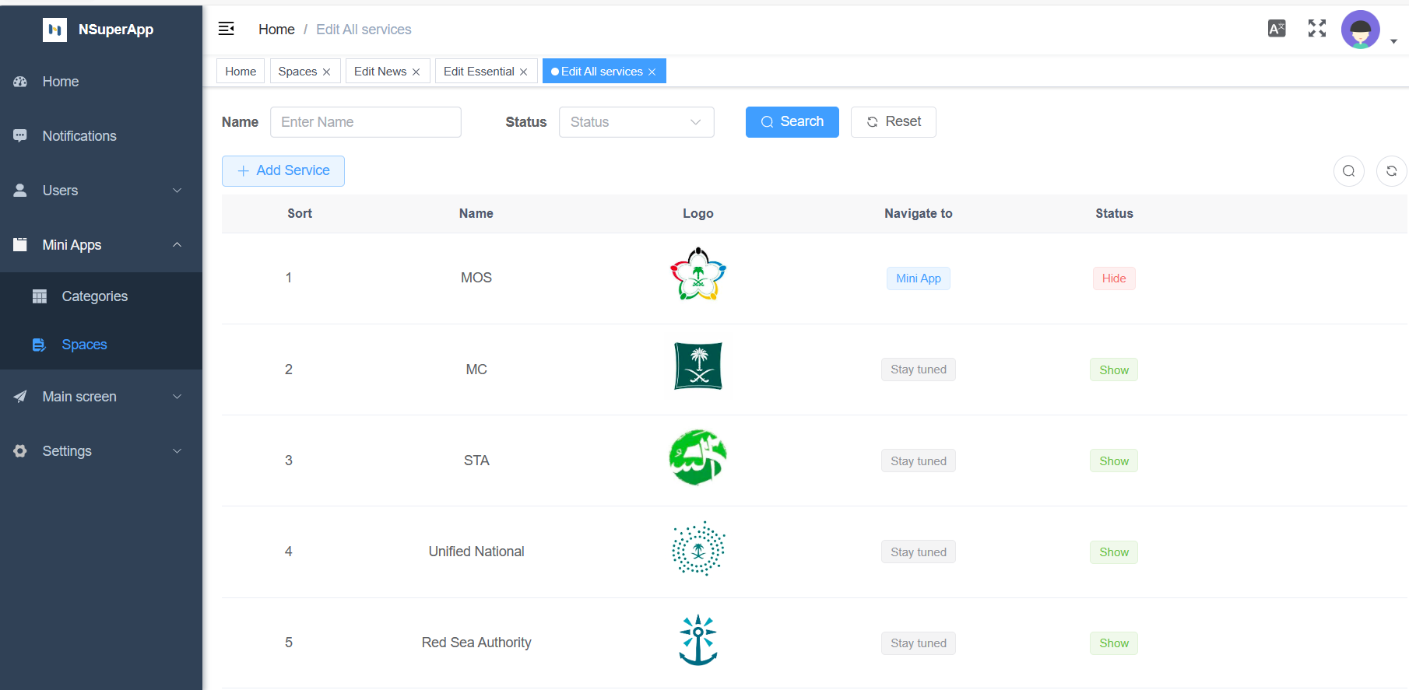Screen dimensions: 1409x690
Task: Close the Edit News tab
Action: coord(416,72)
